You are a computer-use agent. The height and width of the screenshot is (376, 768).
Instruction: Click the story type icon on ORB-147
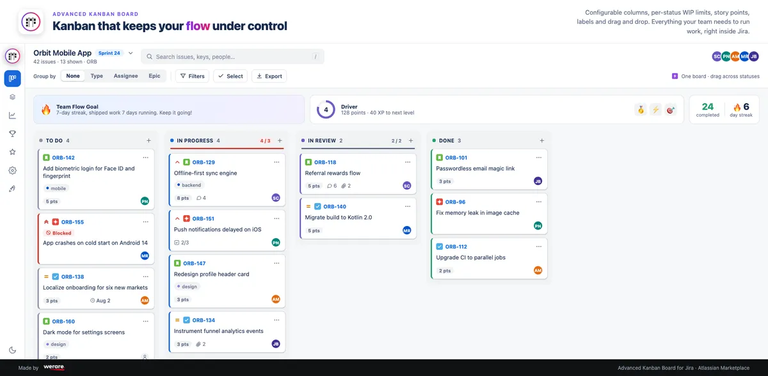point(177,263)
